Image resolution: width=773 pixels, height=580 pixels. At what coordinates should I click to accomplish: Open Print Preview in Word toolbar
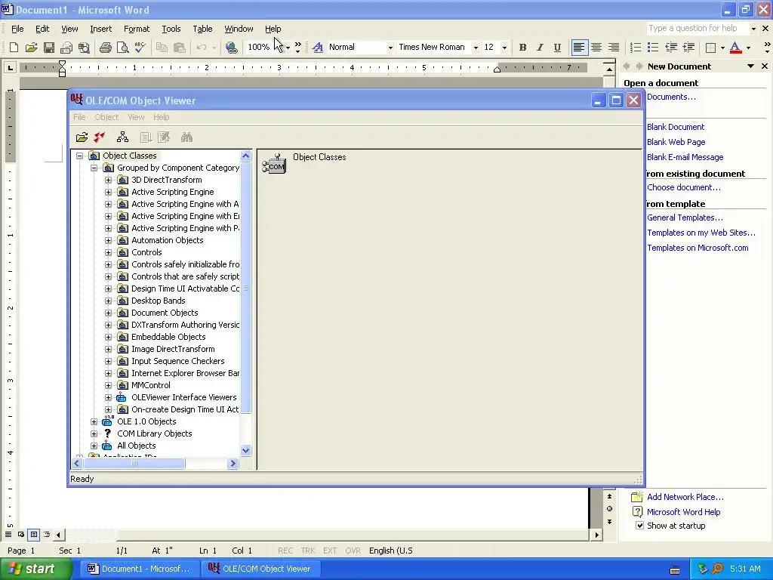pos(123,48)
